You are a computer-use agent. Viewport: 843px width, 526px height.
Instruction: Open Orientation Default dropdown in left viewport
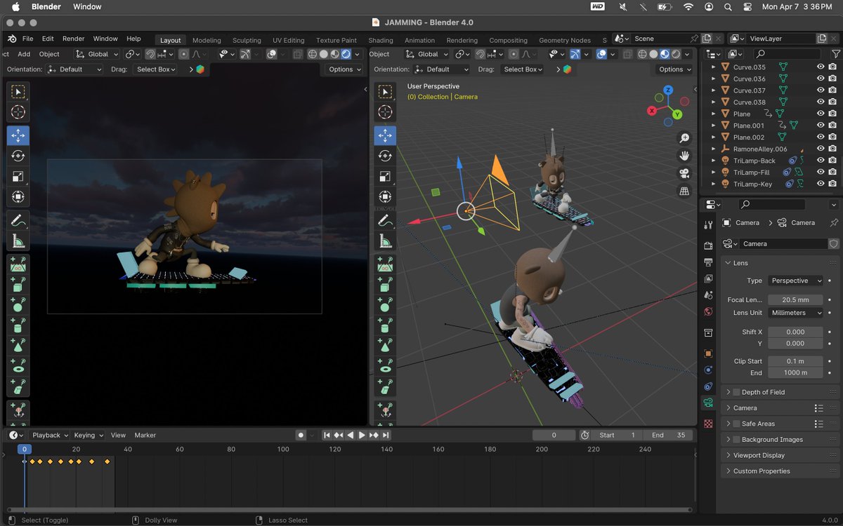tap(74, 69)
